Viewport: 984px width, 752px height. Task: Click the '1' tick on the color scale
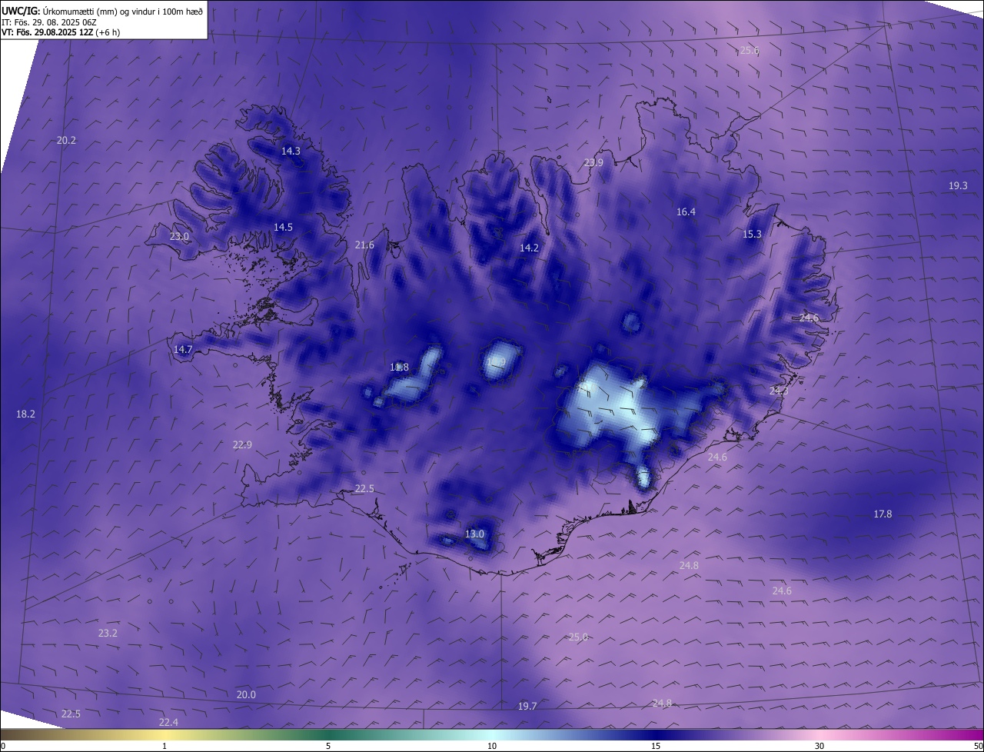tap(165, 747)
